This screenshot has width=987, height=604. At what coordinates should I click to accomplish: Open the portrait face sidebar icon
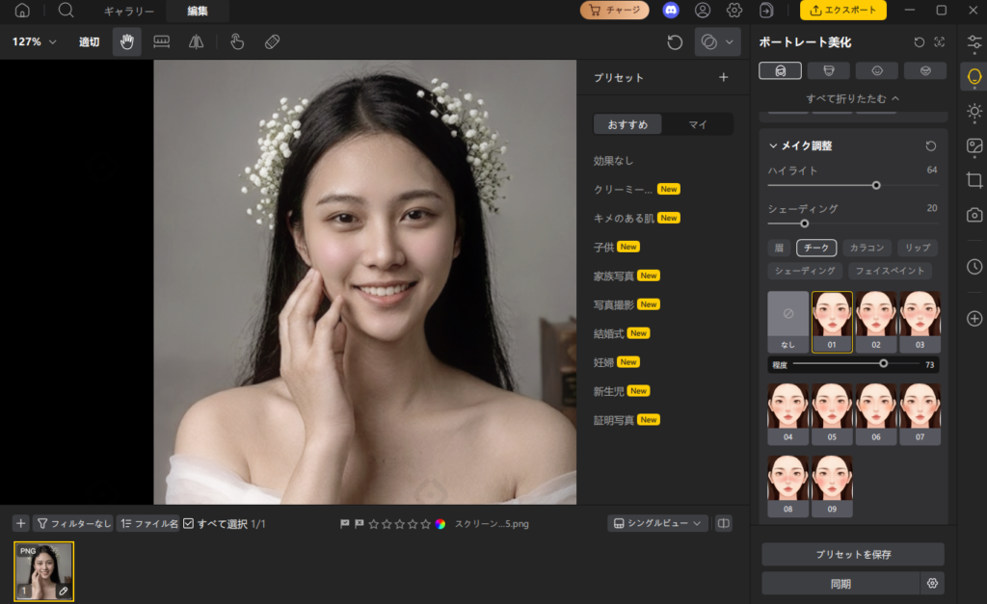[x=974, y=77]
